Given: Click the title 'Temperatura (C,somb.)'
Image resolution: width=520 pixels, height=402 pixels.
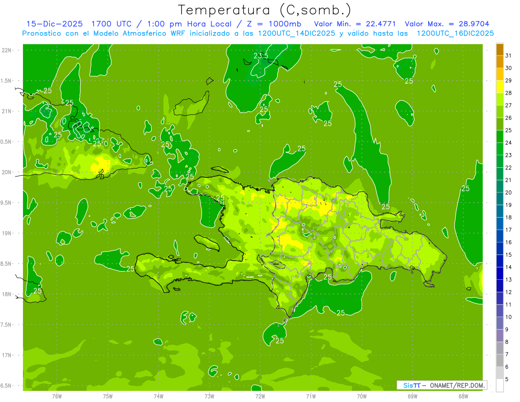Looking at the screenshot, I should coord(264,10).
